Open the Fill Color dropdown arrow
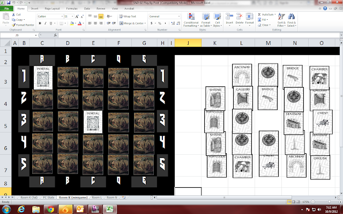Image resolution: width=343 pixels, height=214 pixels. coord(75,23)
